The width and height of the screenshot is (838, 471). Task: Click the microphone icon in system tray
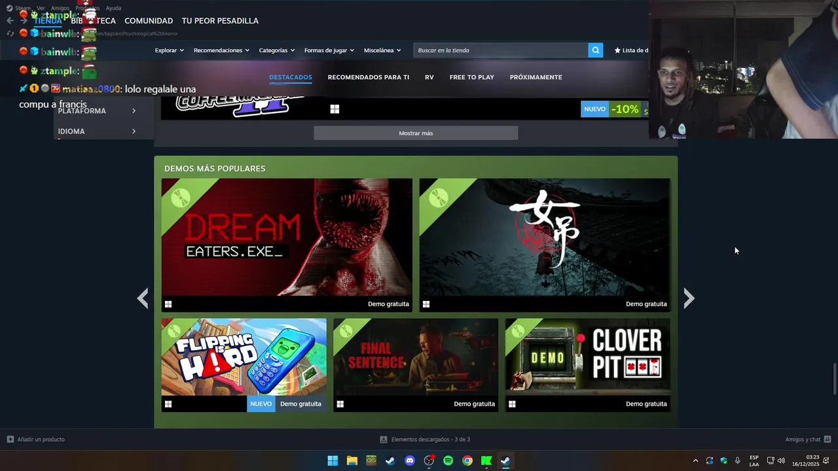(738, 461)
